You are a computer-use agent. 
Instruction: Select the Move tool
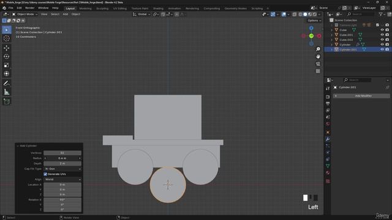tap(7, 48)
